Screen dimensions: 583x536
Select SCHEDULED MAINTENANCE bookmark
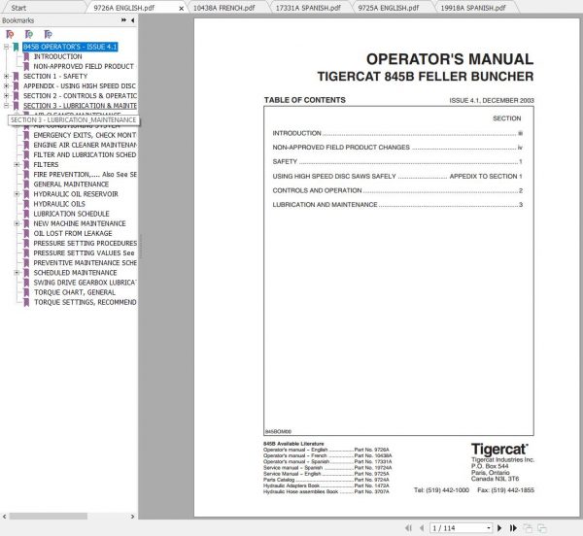pyautogui.click(x=75, y=273)
